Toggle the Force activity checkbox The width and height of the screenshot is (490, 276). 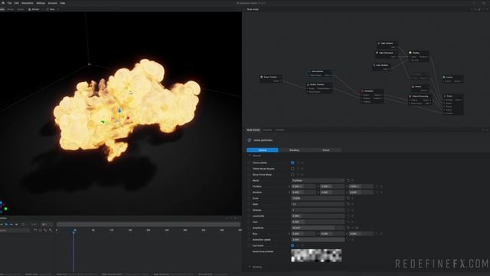pos(292,163)
